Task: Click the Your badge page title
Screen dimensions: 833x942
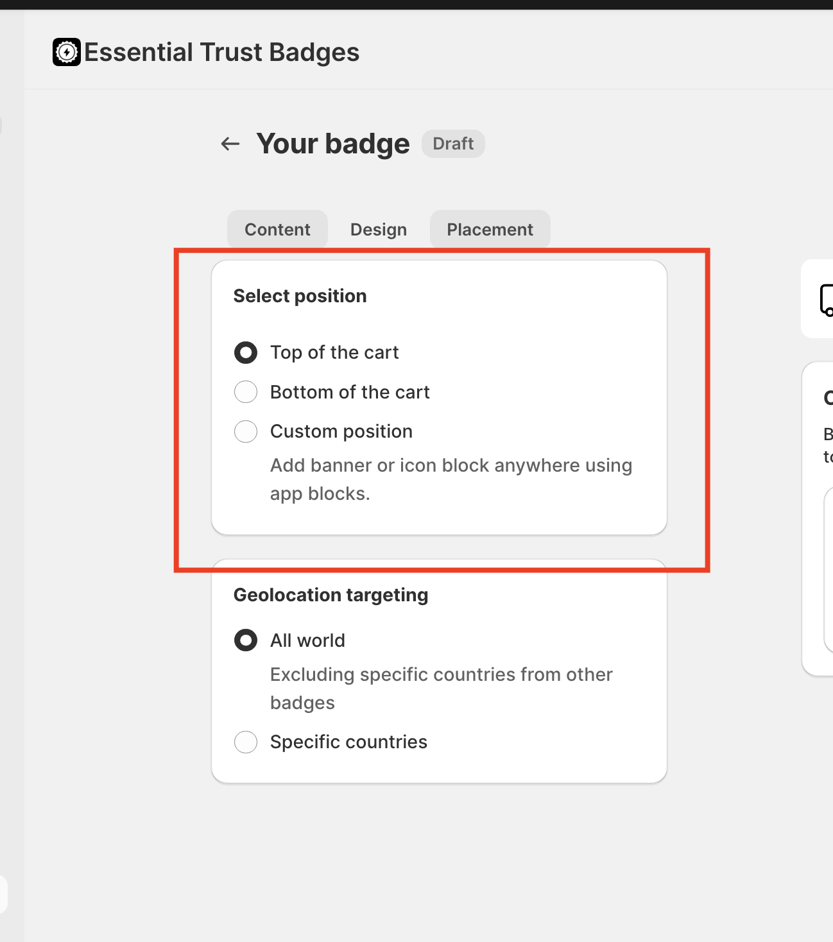Action: coord(333,144)
